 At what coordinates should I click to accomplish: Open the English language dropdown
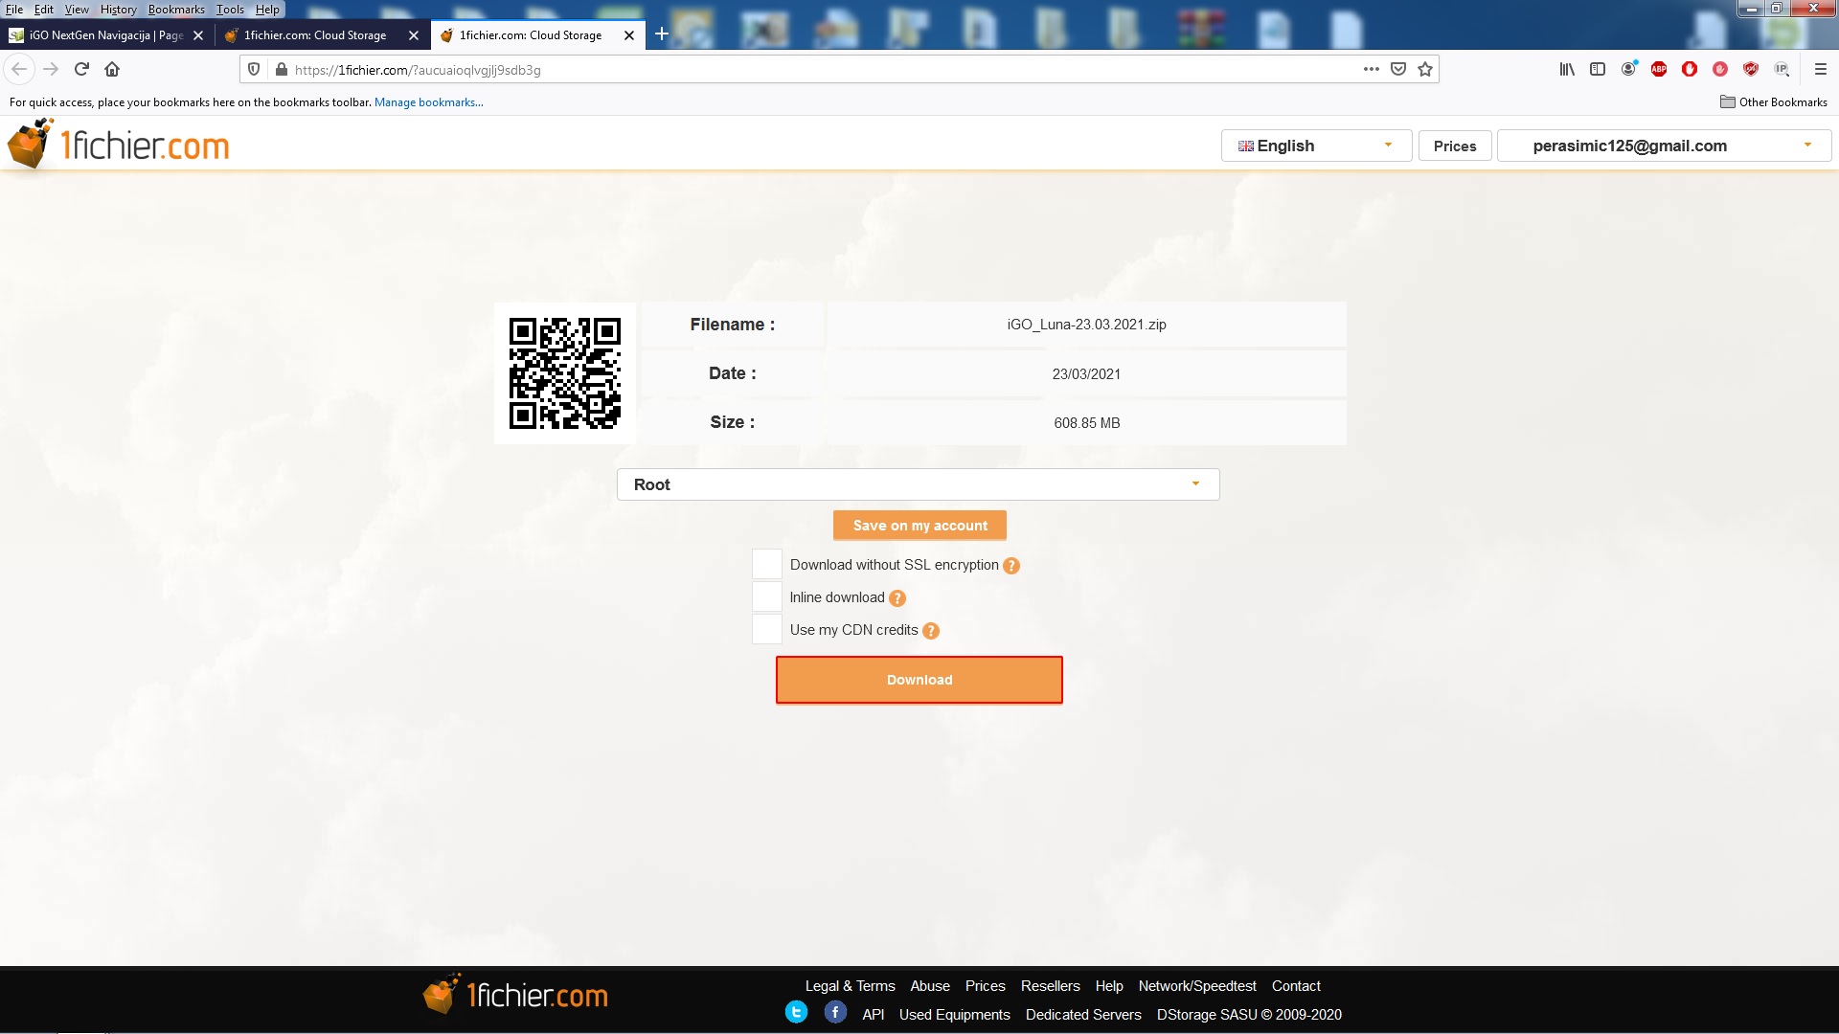pos(1316,146)
